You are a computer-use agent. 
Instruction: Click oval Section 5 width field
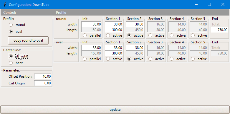pos(198,47)
